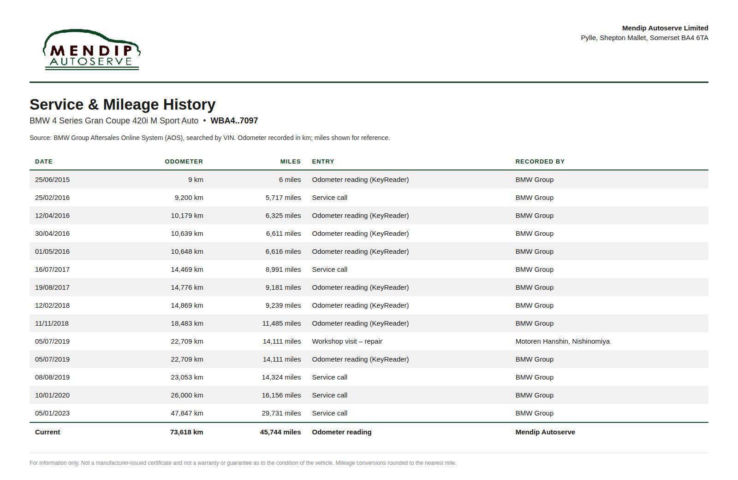
Task: Click the 11,485 miles value
Action: click(x=281, y=323)
